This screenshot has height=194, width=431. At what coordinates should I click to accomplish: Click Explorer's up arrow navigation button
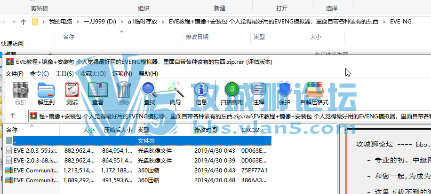point(24,22)
